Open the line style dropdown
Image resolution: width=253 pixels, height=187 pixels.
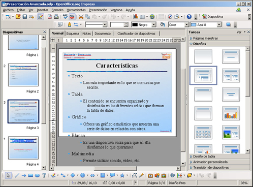point(105,25)
